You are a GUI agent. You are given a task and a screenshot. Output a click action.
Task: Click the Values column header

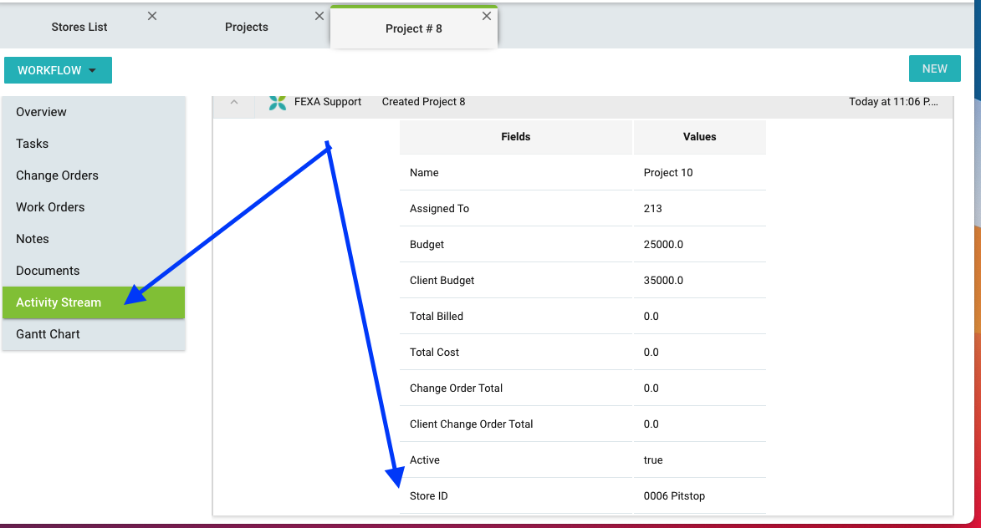click(x=700, y=137)
